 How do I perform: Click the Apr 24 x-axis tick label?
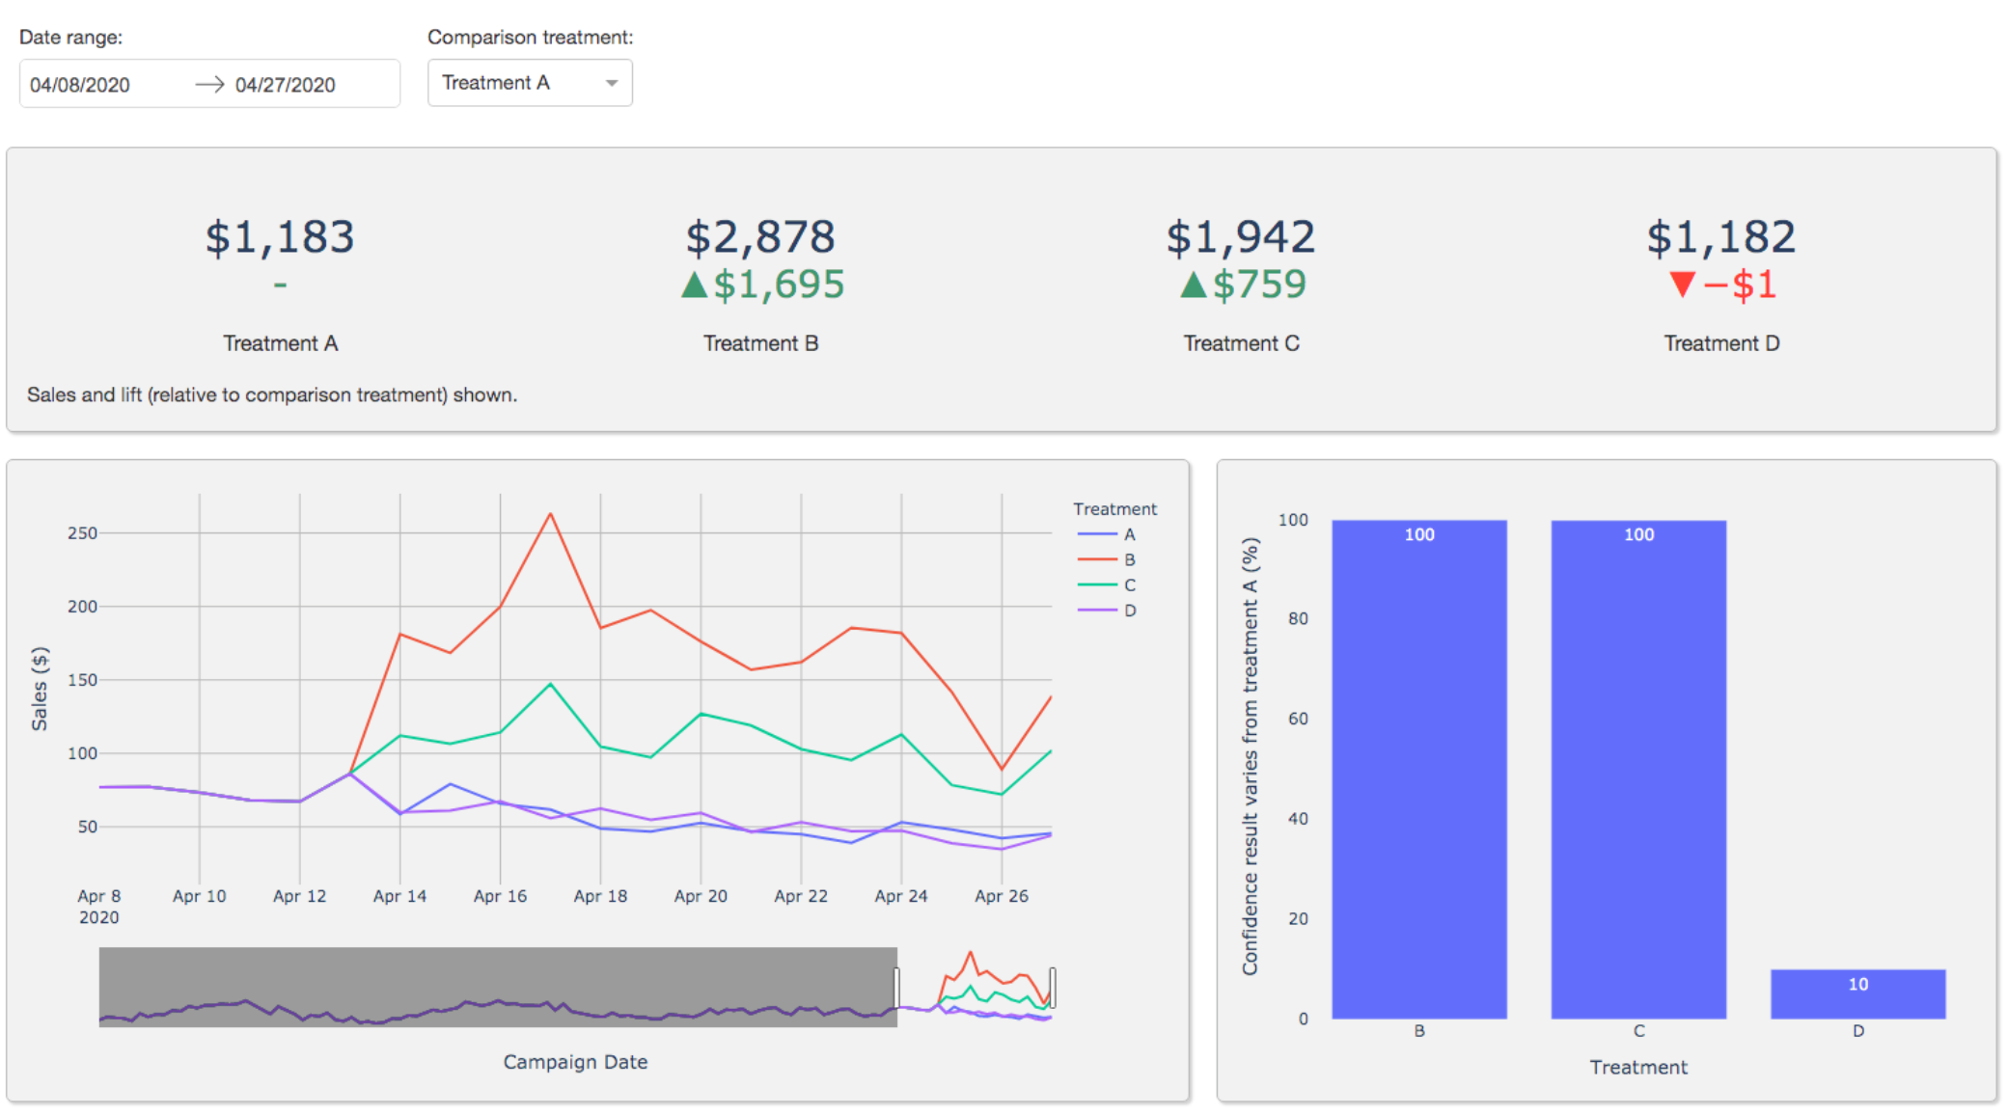point(901,896)
